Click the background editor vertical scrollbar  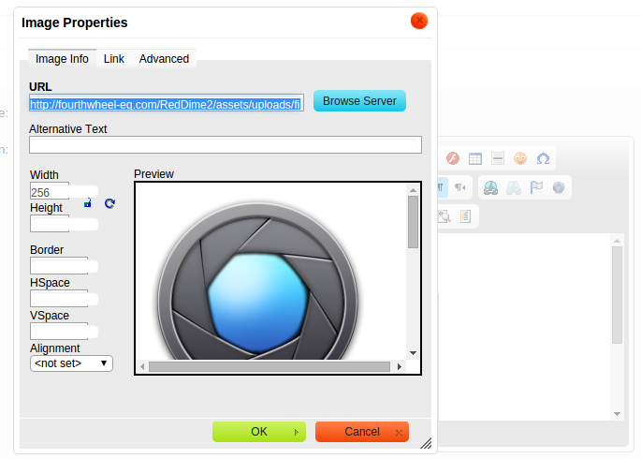[x=617, y=294]
